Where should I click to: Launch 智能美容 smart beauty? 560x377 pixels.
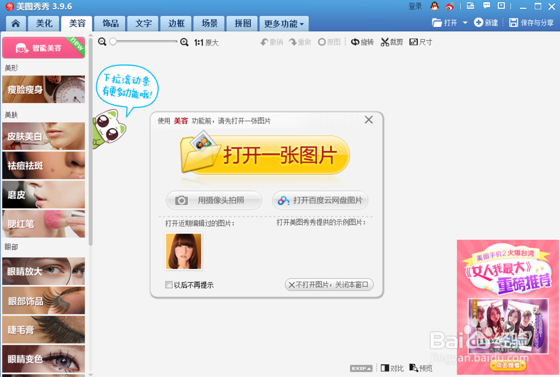point(44,48)
